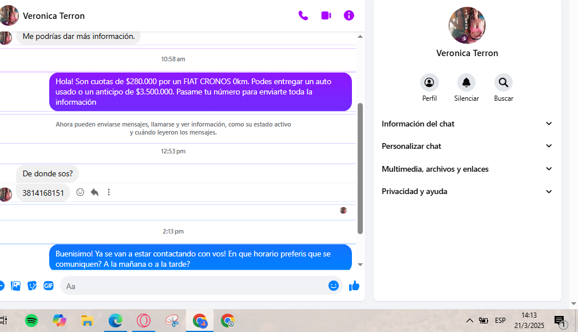The image size is (578, 332).
Task: Reply to the 3814168151 message
Action: 95,192
